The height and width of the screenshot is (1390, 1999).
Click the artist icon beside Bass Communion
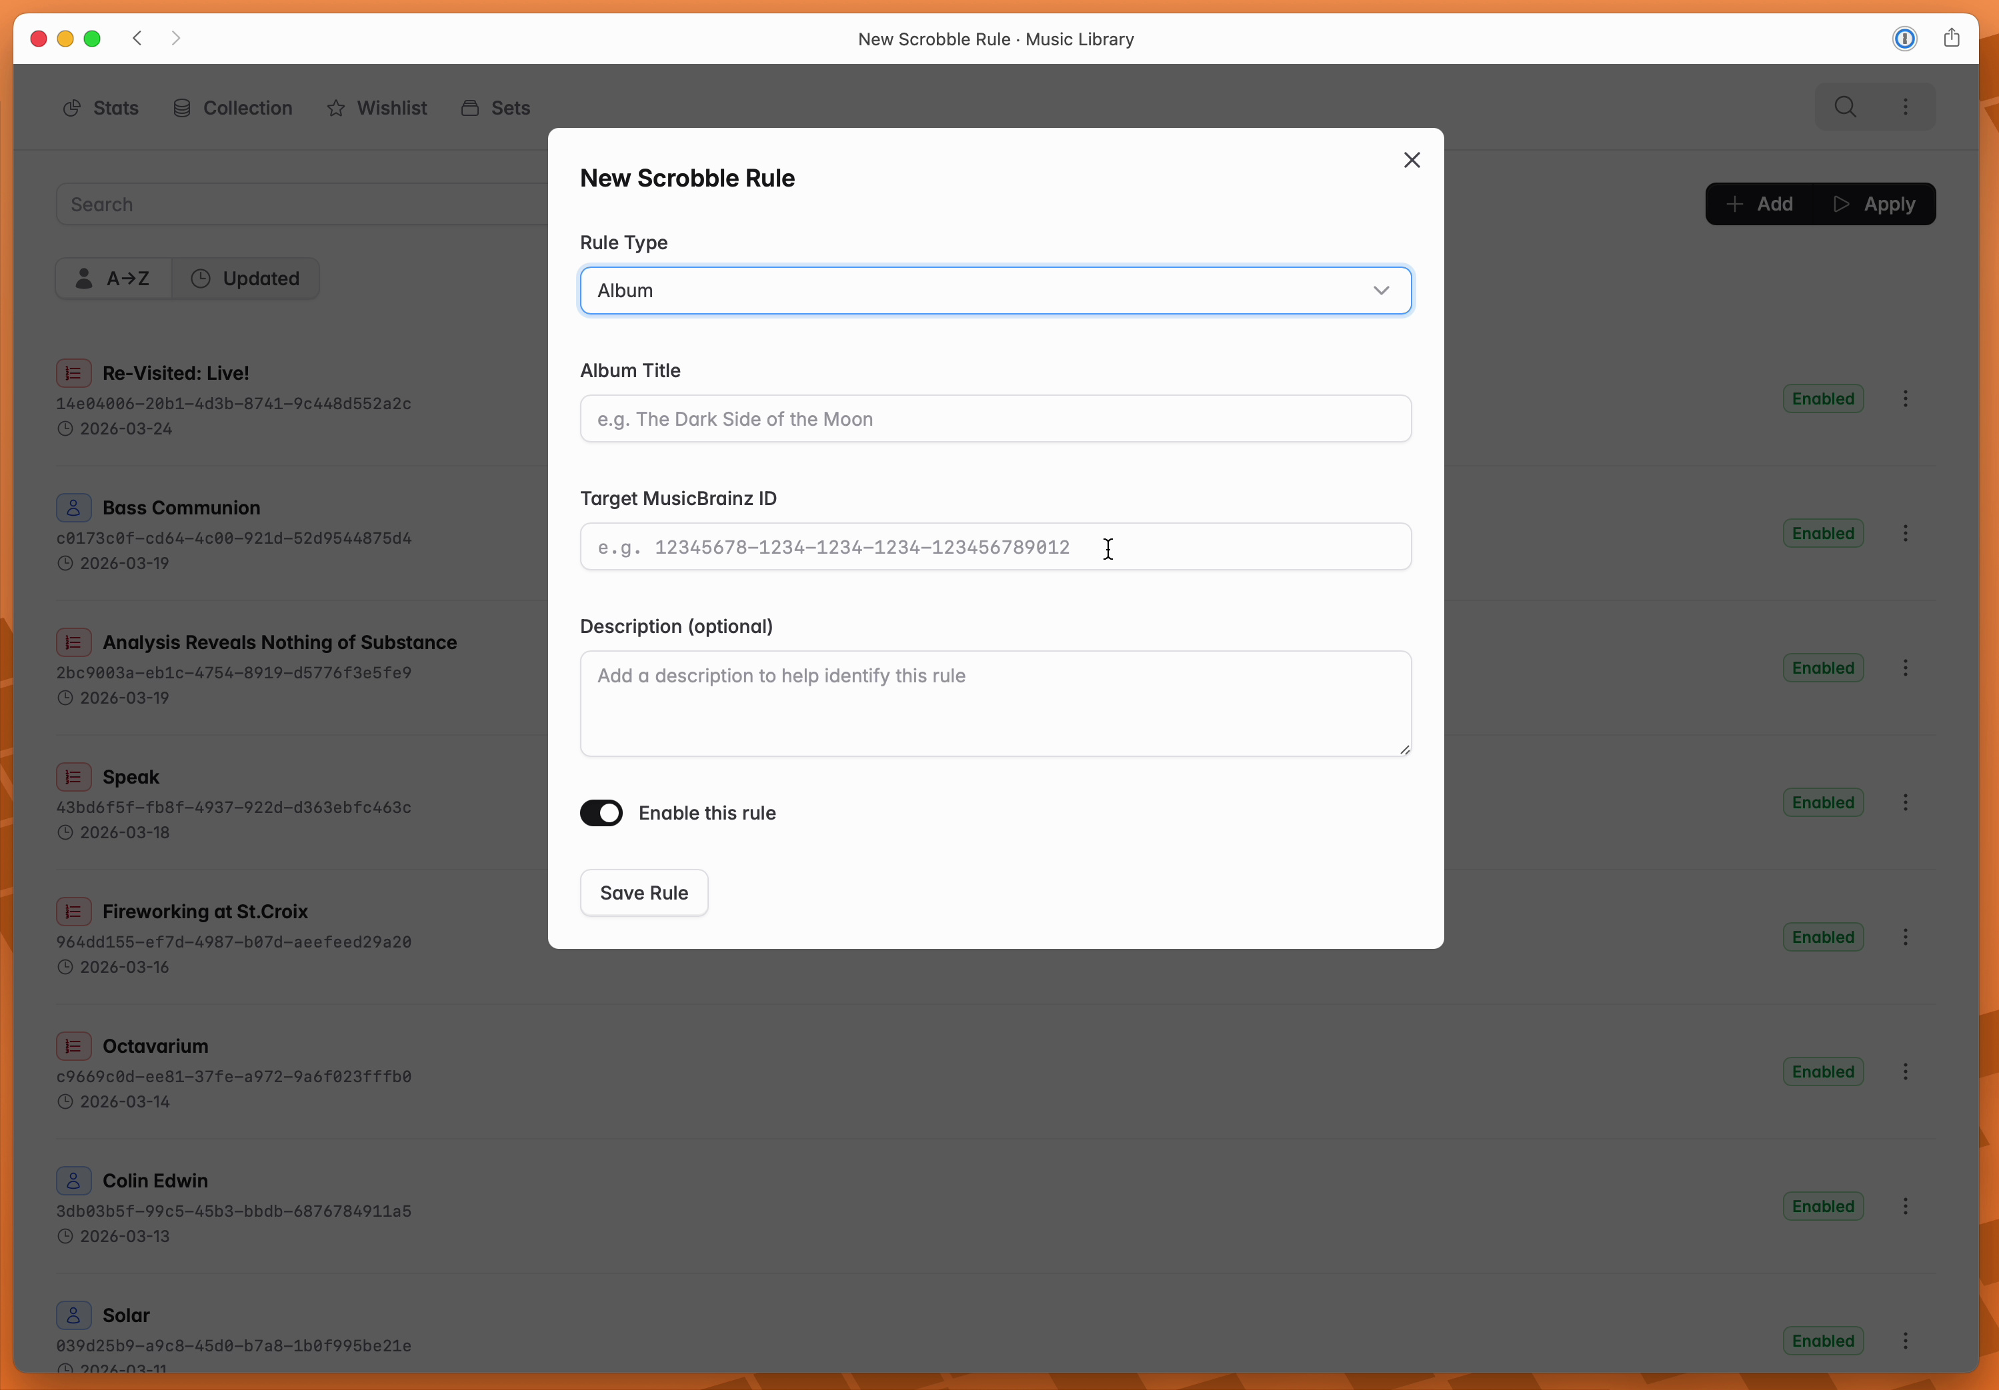[74, 507]
